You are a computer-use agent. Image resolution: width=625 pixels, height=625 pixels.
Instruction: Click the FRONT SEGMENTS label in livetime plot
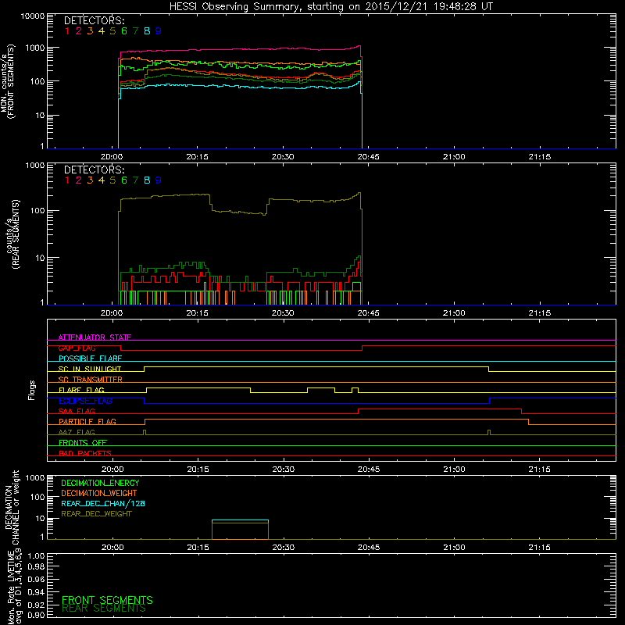(107, 600)
